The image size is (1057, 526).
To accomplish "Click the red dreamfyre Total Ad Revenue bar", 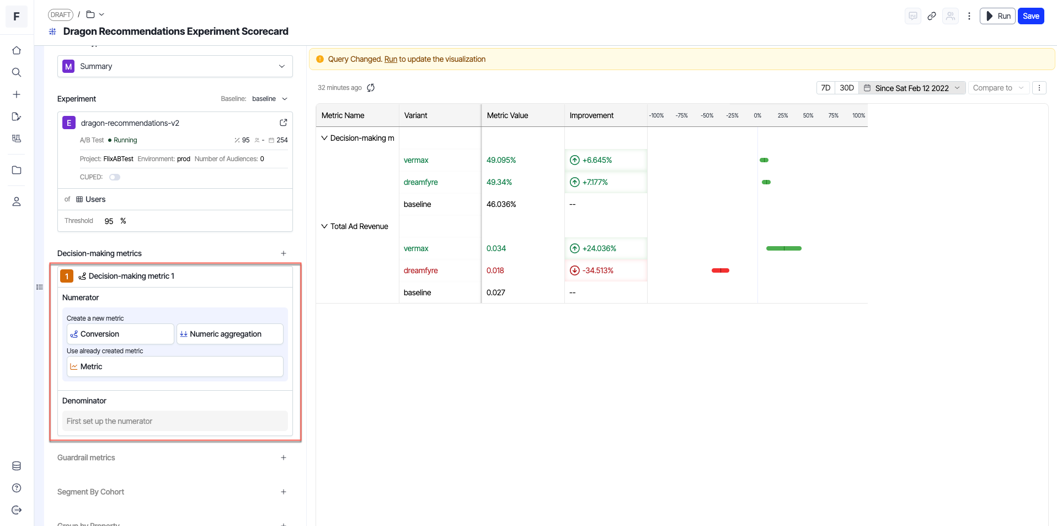I will [x=720, y=270].
